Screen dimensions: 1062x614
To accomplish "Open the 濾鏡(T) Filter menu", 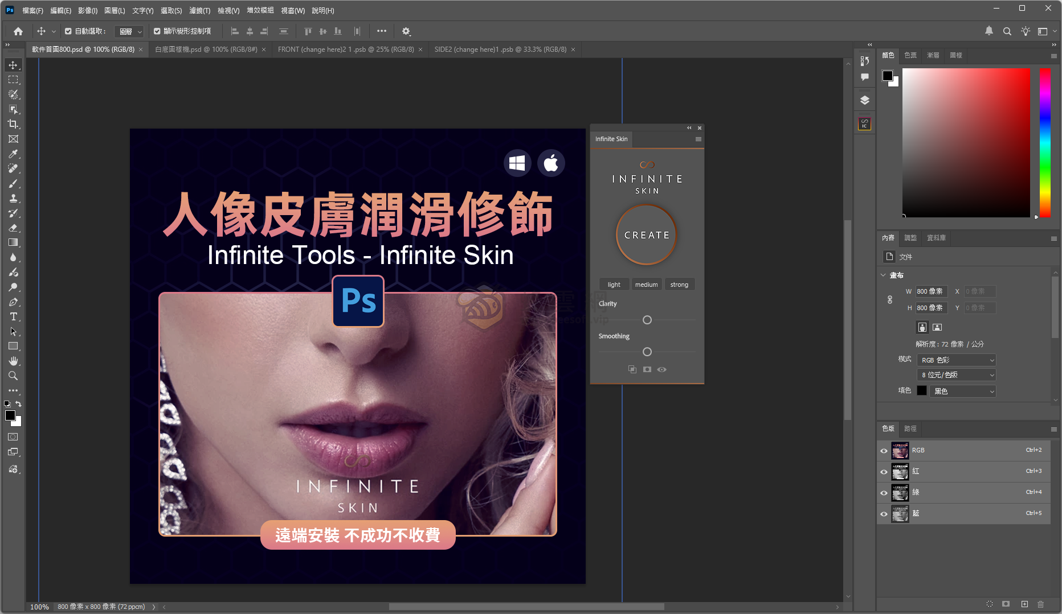I will pyautogui.click(x=199, y=10).
